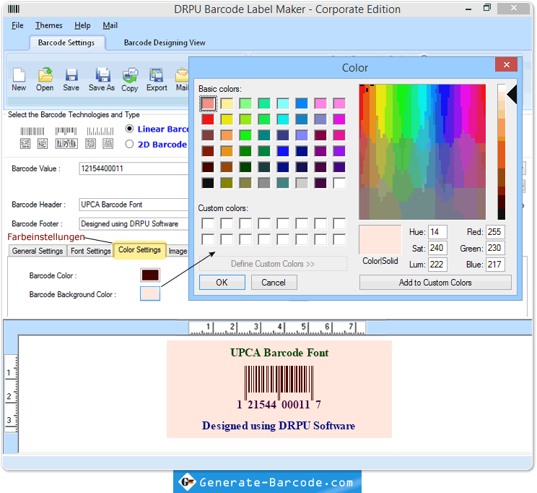The height and width of the screenshot is (493, 537).
Task: Select the pure red basic color swatch
Action: [208, 119]
